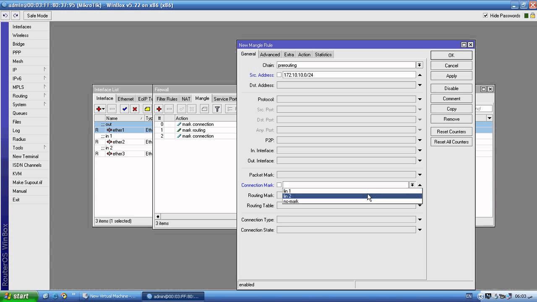Toggle the Src. Address invert checkbox
537x302 pixels.
279,75
